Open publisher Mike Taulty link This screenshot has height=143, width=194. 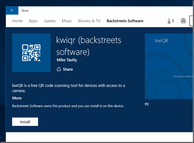[x=67, y=60]
